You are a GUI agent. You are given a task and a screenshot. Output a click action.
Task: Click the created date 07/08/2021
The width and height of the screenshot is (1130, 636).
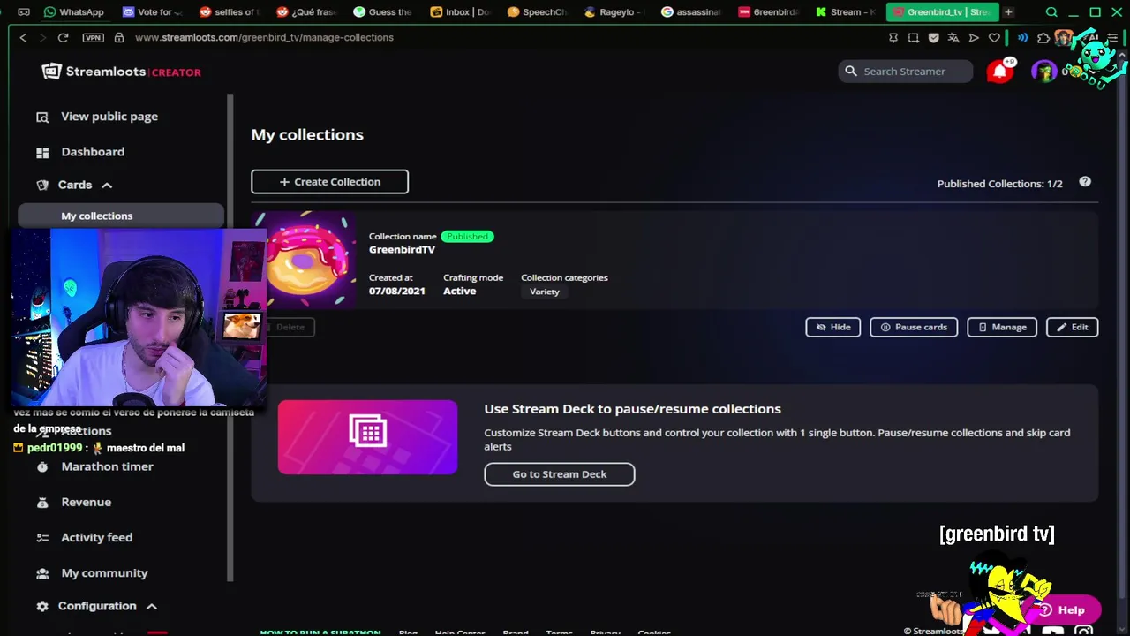pyautogui.click(x=397, y=291)
